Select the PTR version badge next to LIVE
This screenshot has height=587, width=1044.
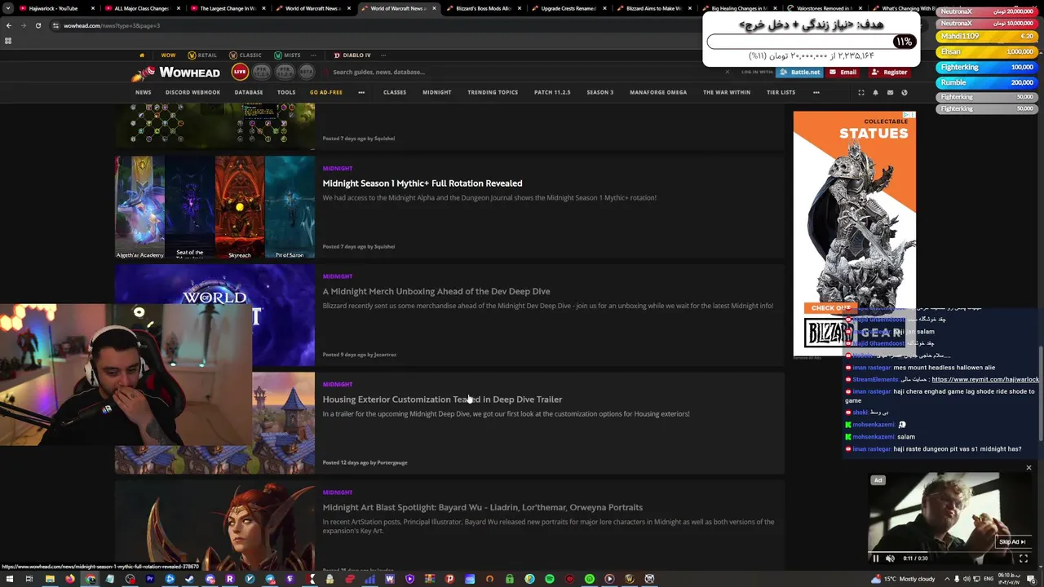pos(262,72)
